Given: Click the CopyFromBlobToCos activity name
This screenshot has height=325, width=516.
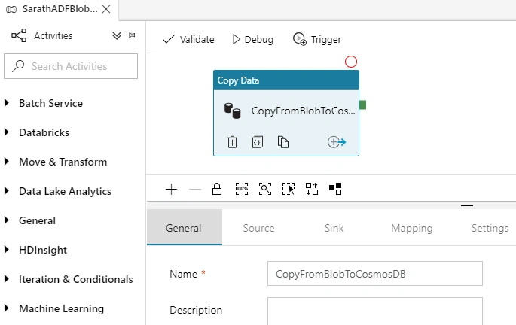Looking at the screenshot, I should click(303, 111).
